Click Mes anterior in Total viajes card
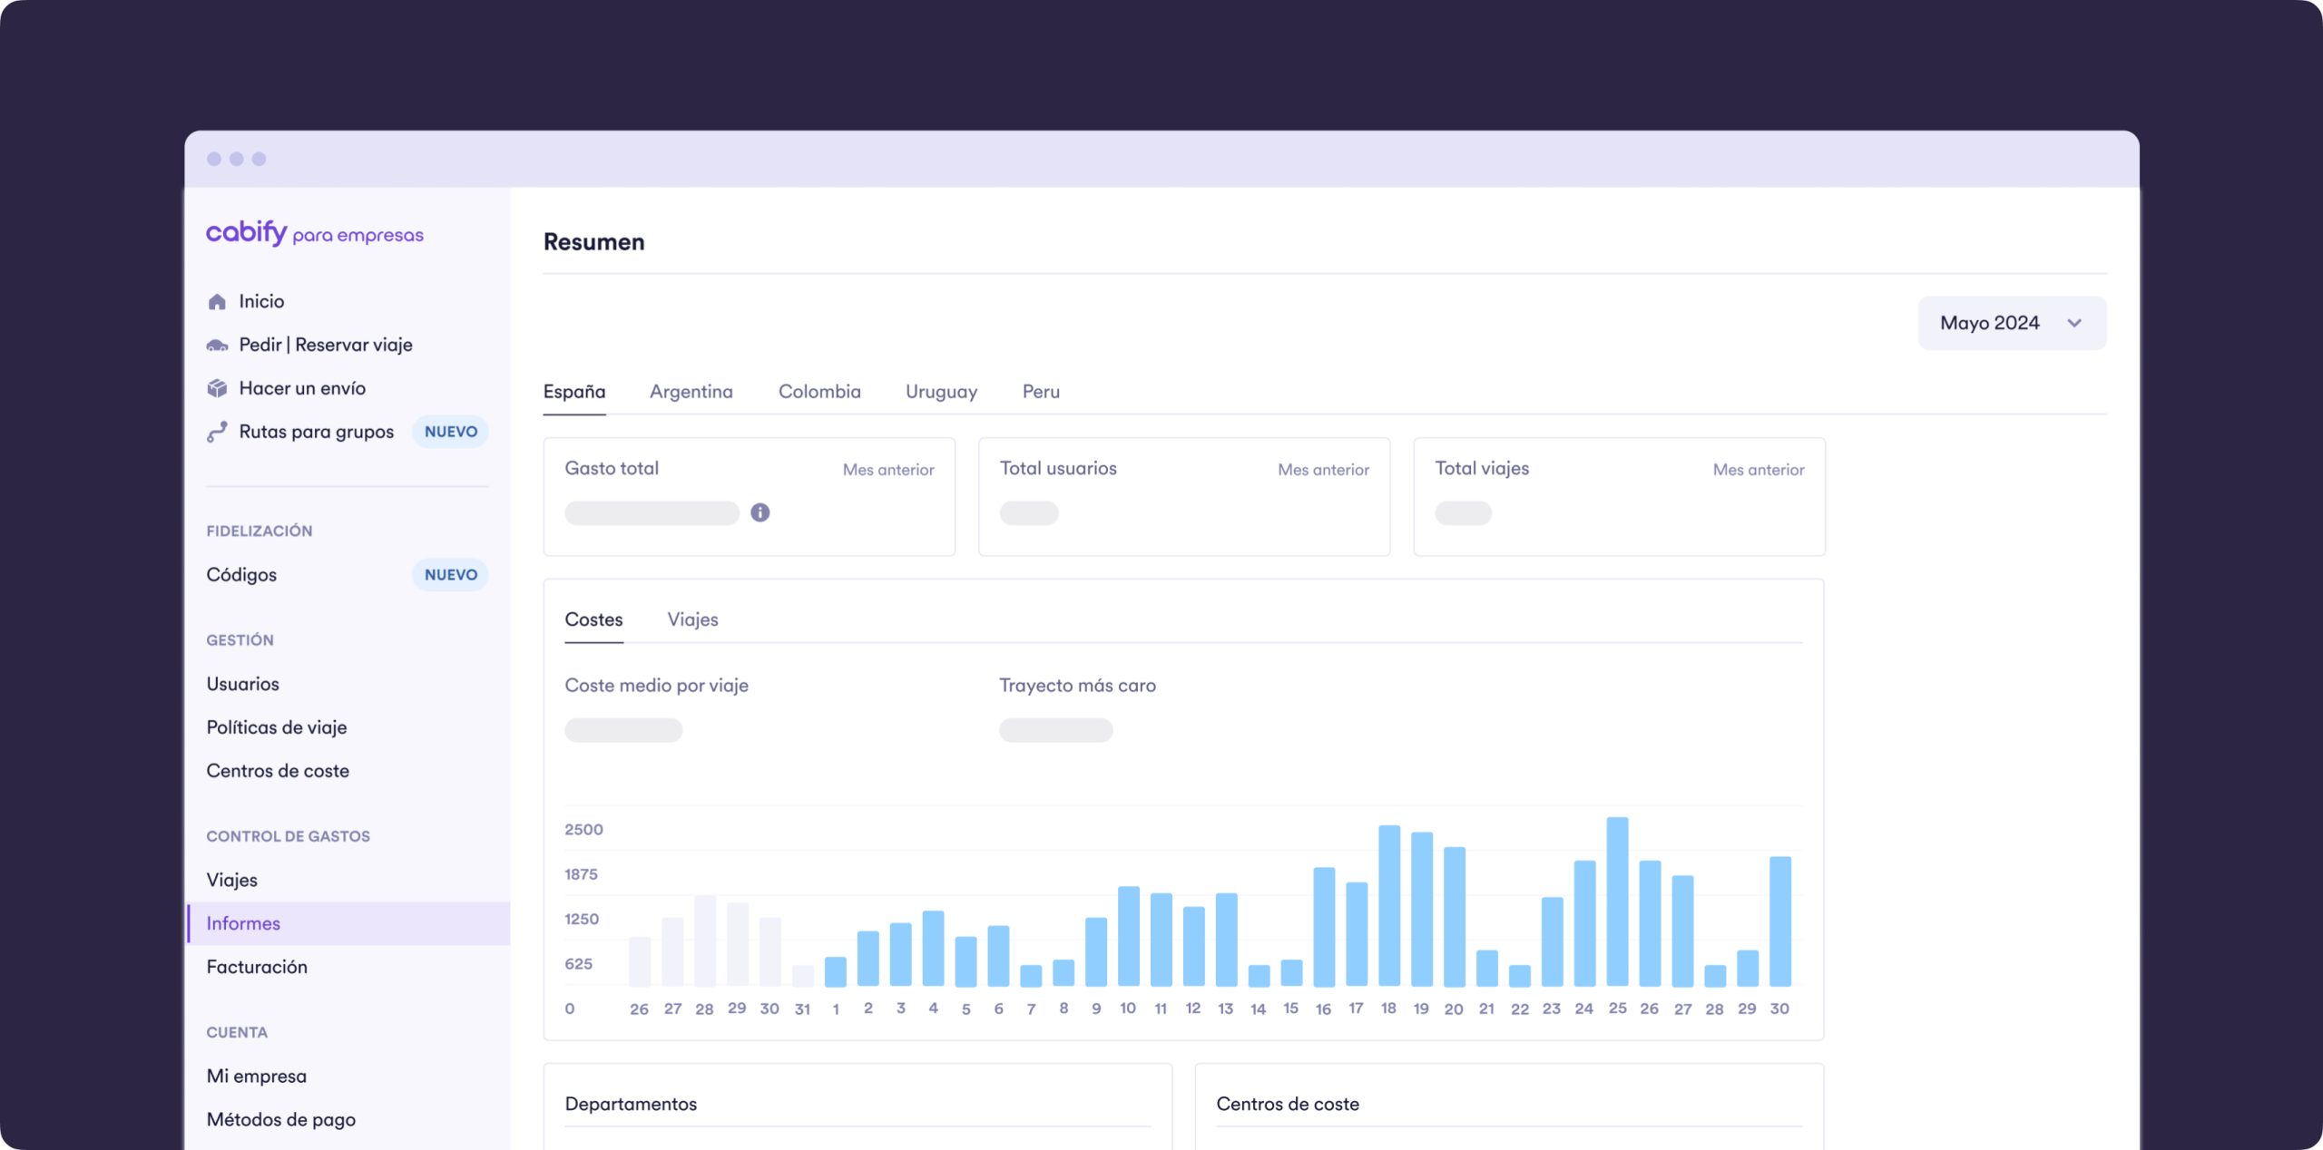 [x=1758, y=470]
